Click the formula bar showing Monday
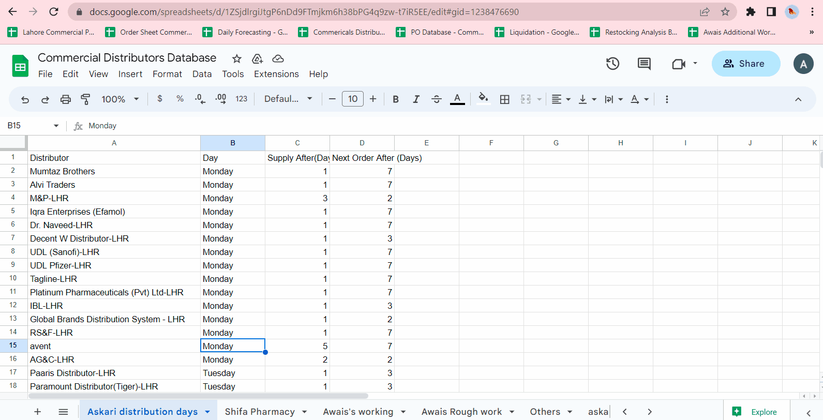 coord(450,126)
